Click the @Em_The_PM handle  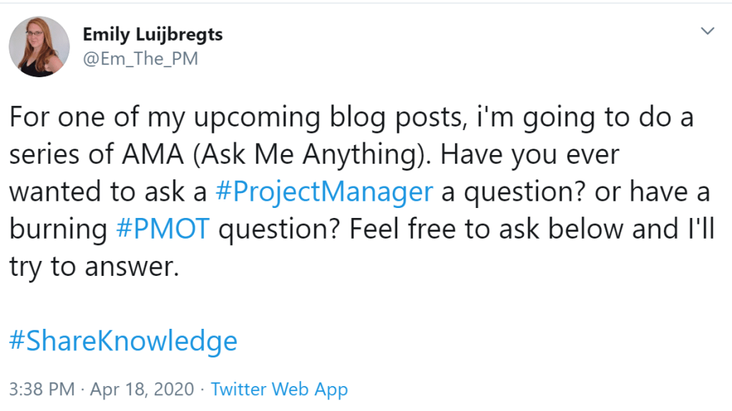141,59
